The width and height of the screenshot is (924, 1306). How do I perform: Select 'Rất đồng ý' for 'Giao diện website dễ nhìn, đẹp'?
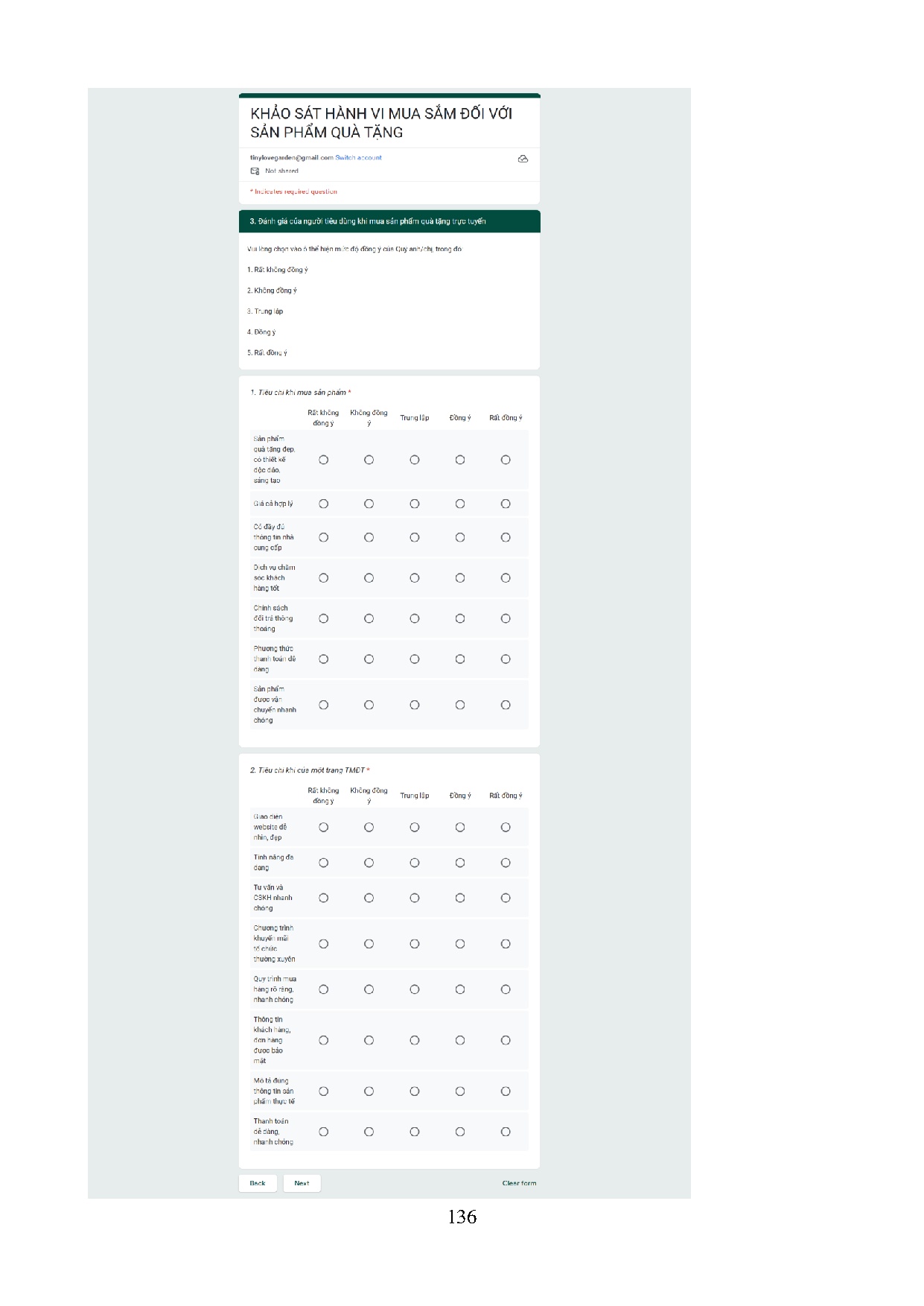point(506,828)
